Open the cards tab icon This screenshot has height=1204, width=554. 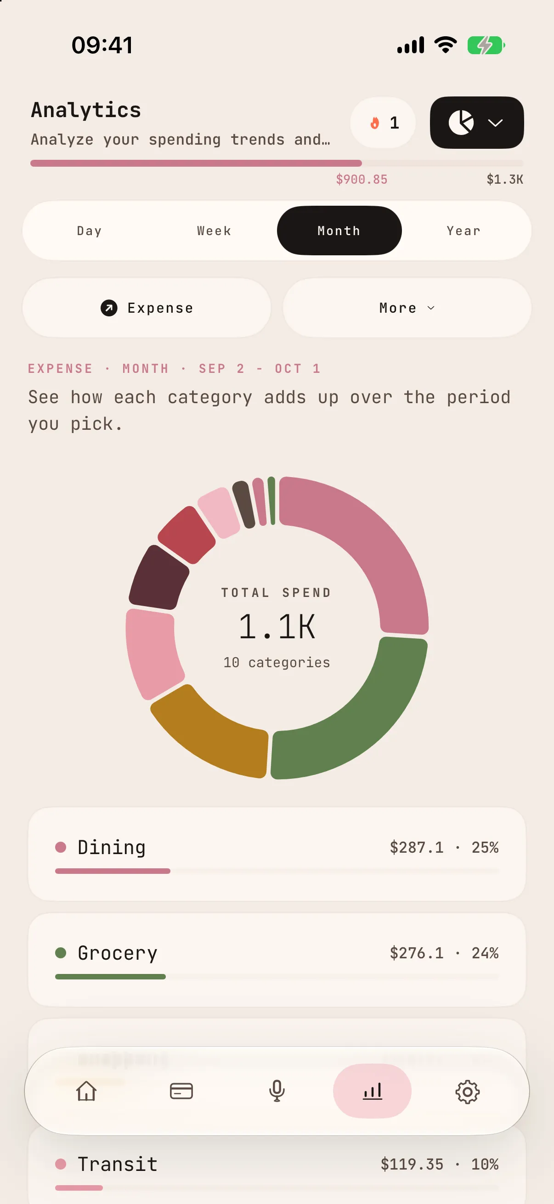point(181,1091)
